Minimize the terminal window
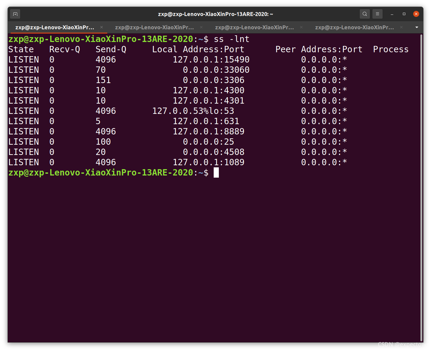431x351 pixels. [392, 14]
